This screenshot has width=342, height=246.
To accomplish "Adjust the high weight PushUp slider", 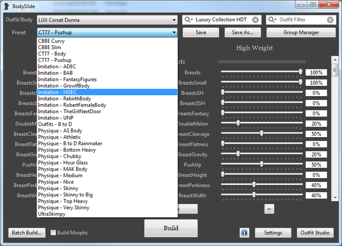I will (262, 164).
